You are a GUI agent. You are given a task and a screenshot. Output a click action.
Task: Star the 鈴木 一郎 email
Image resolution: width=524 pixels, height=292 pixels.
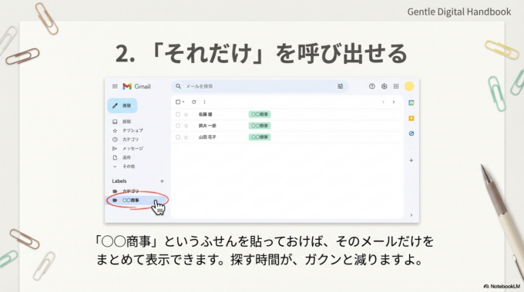(x=186, y=126)
